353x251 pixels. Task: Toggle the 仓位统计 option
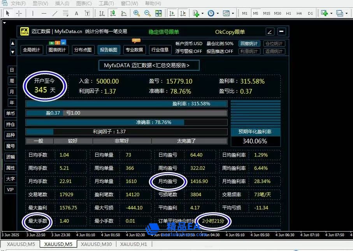click(274, 44)
